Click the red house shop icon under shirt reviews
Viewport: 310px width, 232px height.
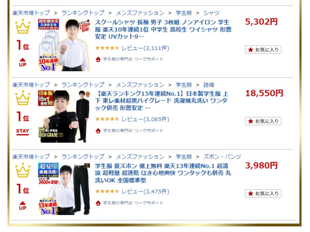tap(98, 59)
